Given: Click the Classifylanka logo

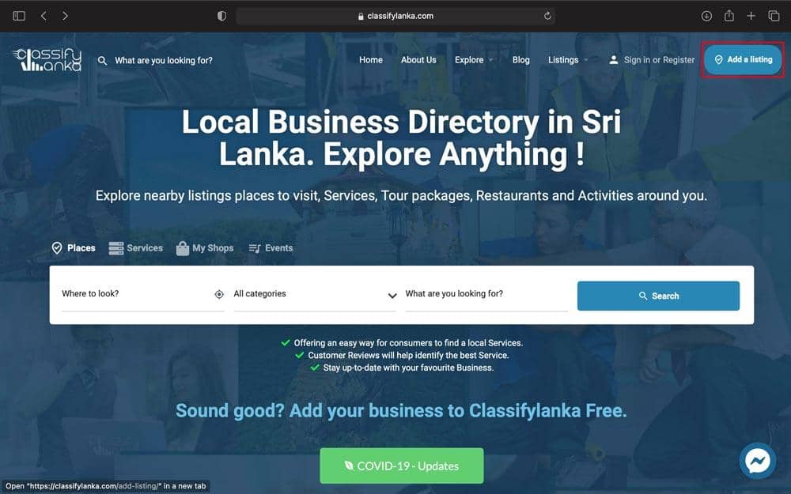Looking at the screenshot, I should pos(47,59).
